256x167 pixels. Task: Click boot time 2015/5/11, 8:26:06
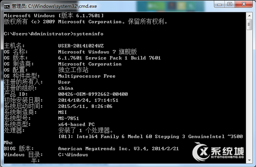point(85,107)
